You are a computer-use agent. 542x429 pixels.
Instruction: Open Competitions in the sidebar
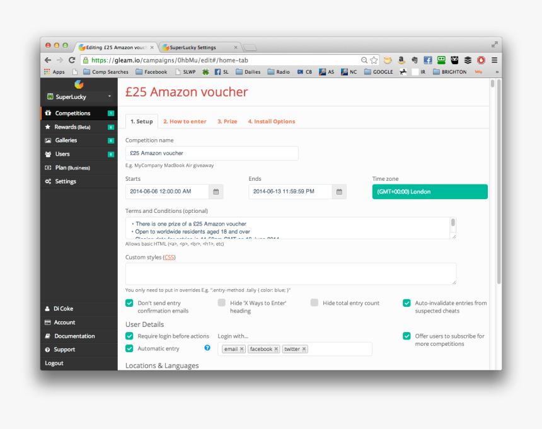tap(79, 113)
